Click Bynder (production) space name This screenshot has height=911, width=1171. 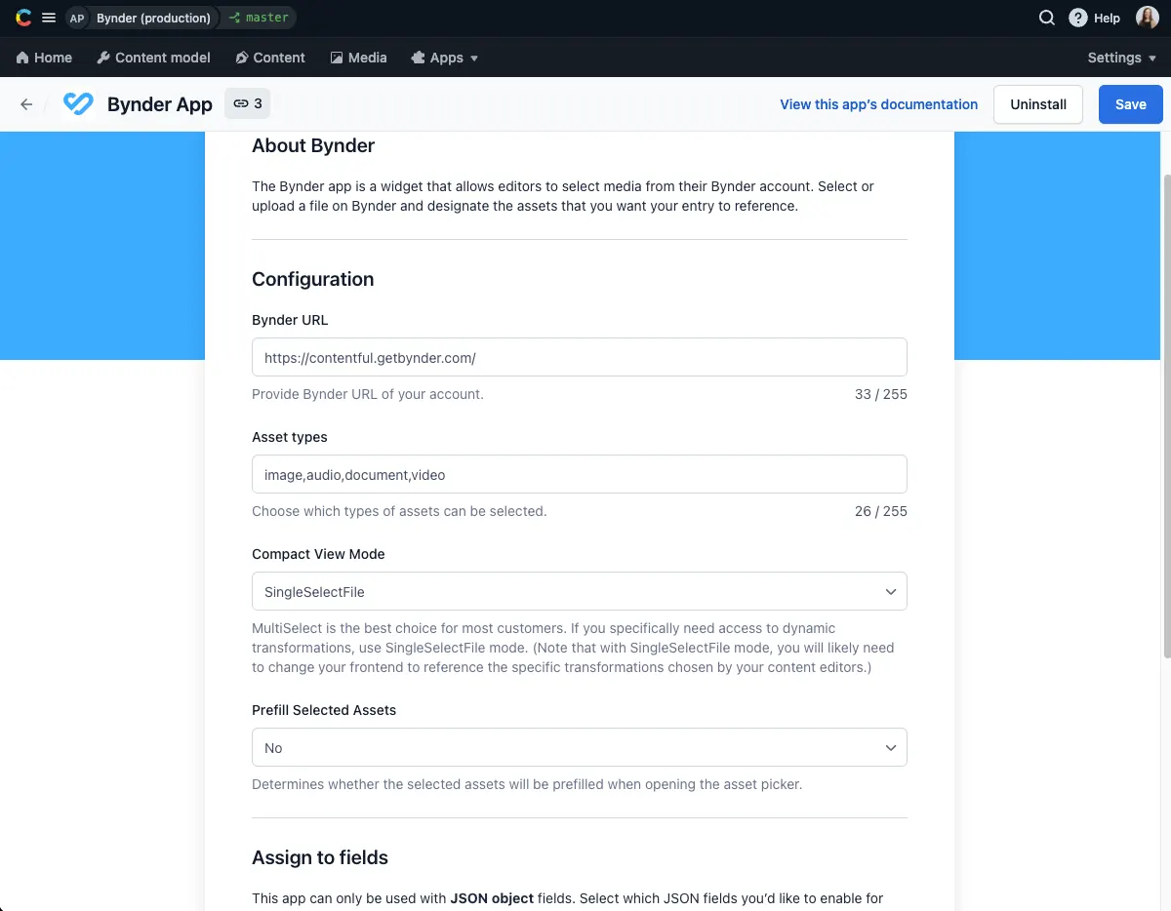pos(153,18)
